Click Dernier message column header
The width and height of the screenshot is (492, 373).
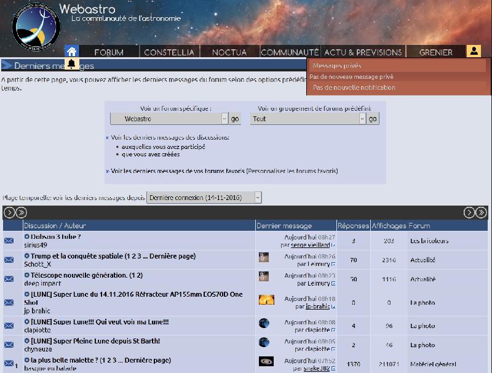[284, 226]
